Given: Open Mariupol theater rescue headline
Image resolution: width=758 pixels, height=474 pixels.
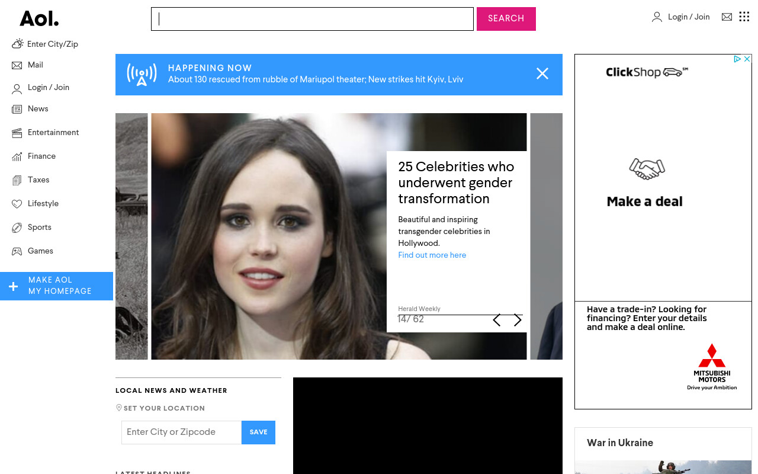Looking at the screenshot, I should pyautogui.click(x=316, y=79).
